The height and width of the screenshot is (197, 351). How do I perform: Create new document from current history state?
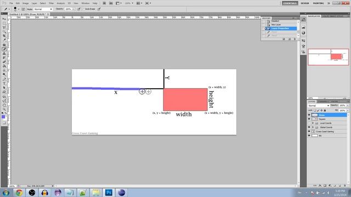[284, 39]
